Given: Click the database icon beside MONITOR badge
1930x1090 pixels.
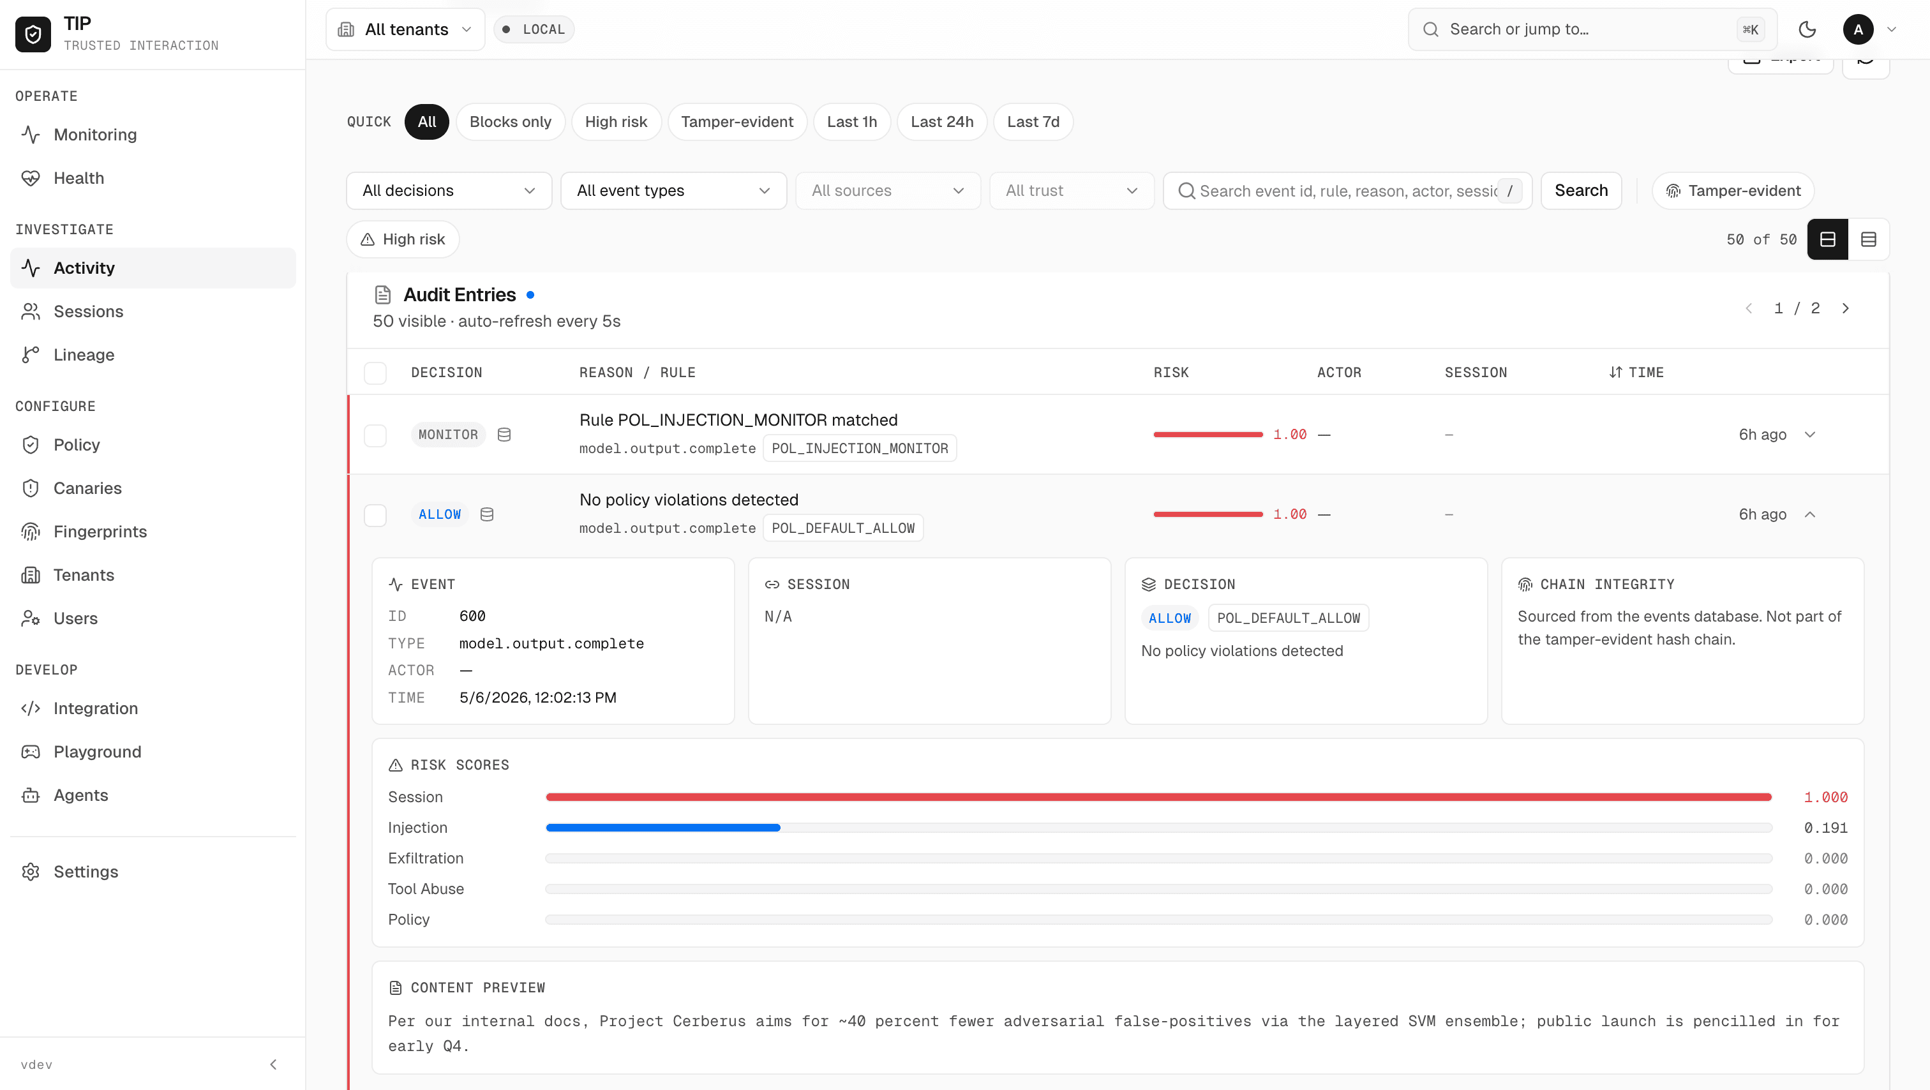Looking at the screenshot, I should 504,435.
